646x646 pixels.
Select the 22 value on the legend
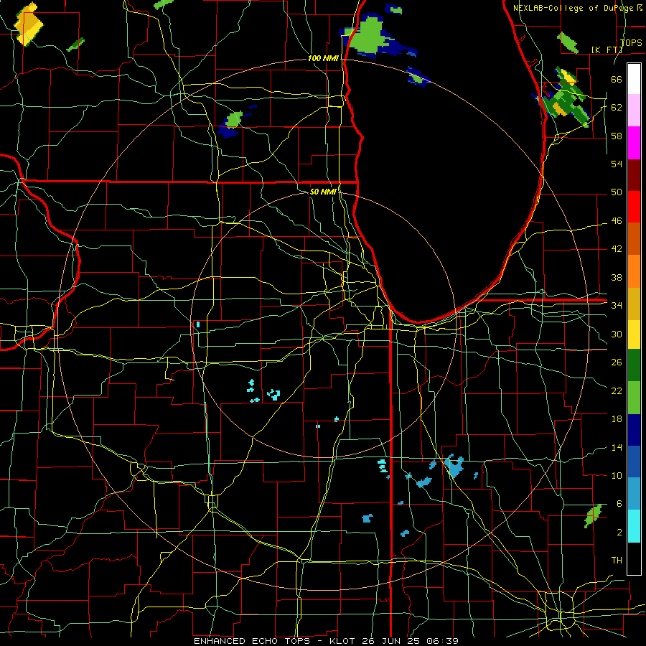coord(617,390)
